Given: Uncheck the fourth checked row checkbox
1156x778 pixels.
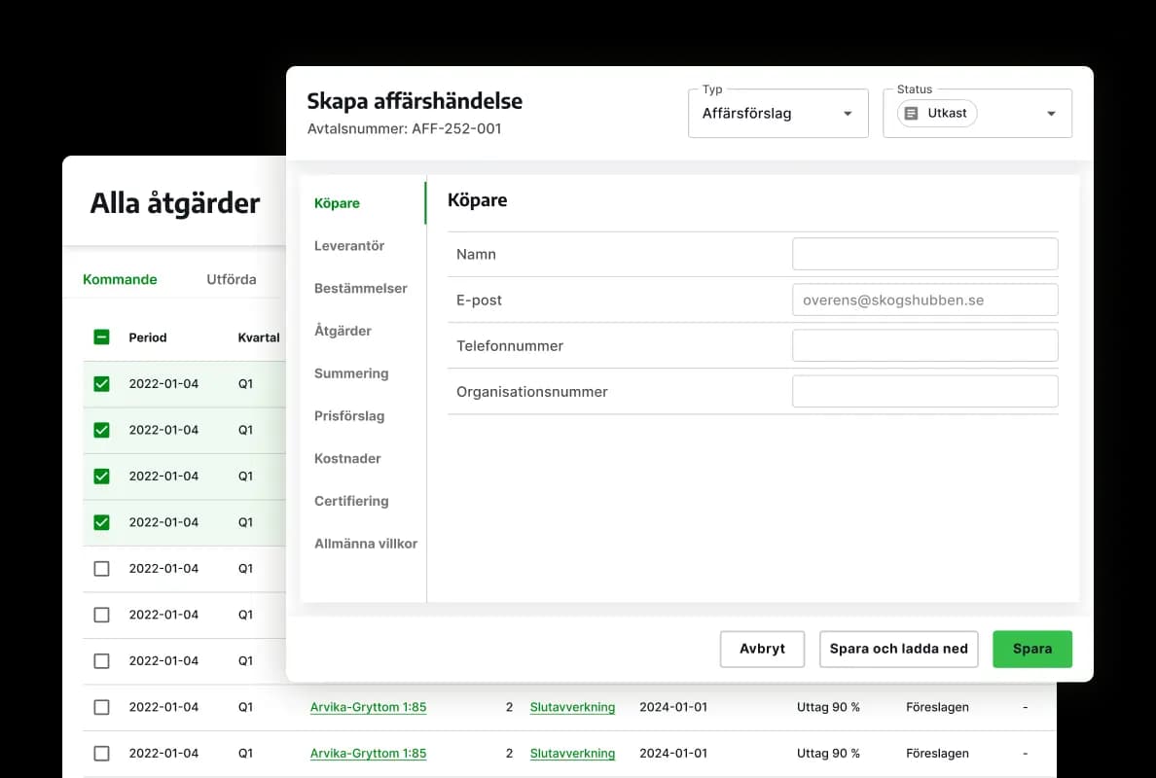Looking at the screenshot, I should (x=101, y=522).
